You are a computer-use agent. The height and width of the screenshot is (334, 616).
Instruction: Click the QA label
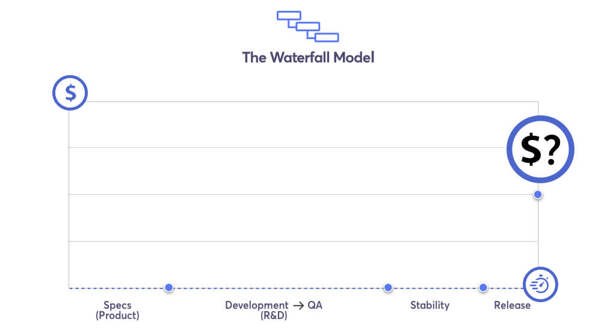(x=315, y=305)
